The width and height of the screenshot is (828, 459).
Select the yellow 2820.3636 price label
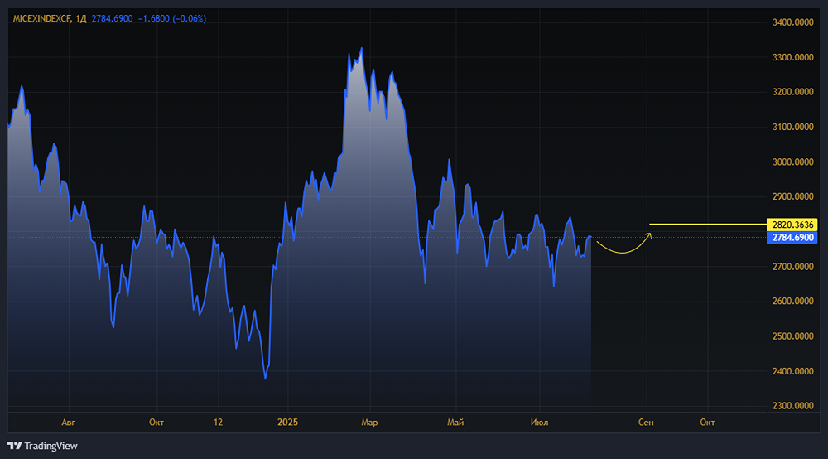793,225
